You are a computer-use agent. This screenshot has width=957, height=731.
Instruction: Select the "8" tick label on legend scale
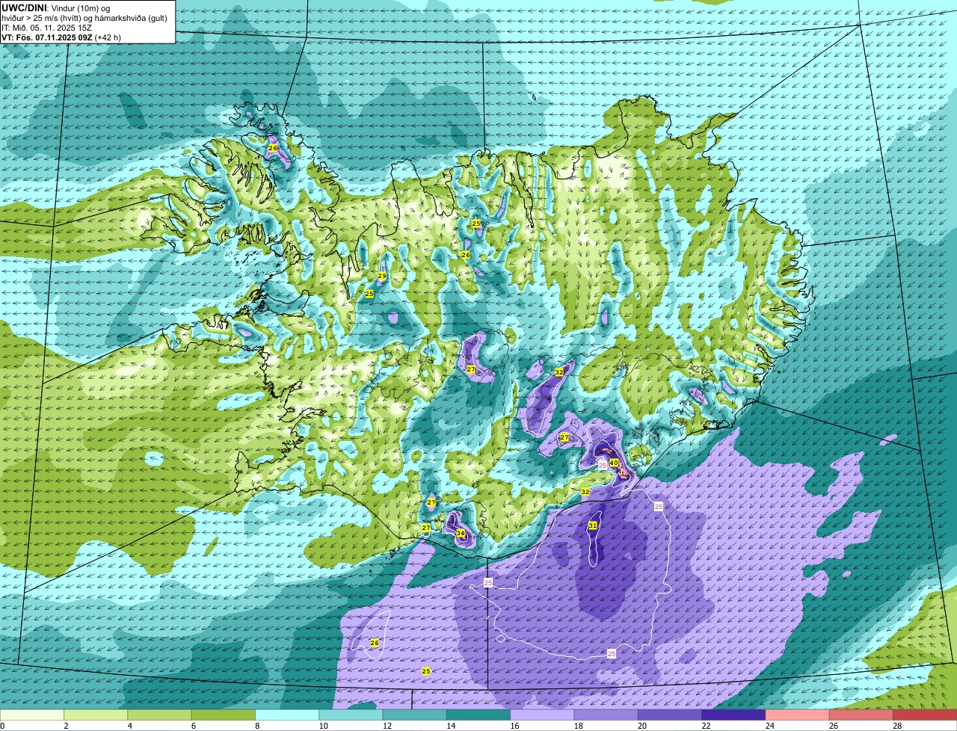click(257, 726)
